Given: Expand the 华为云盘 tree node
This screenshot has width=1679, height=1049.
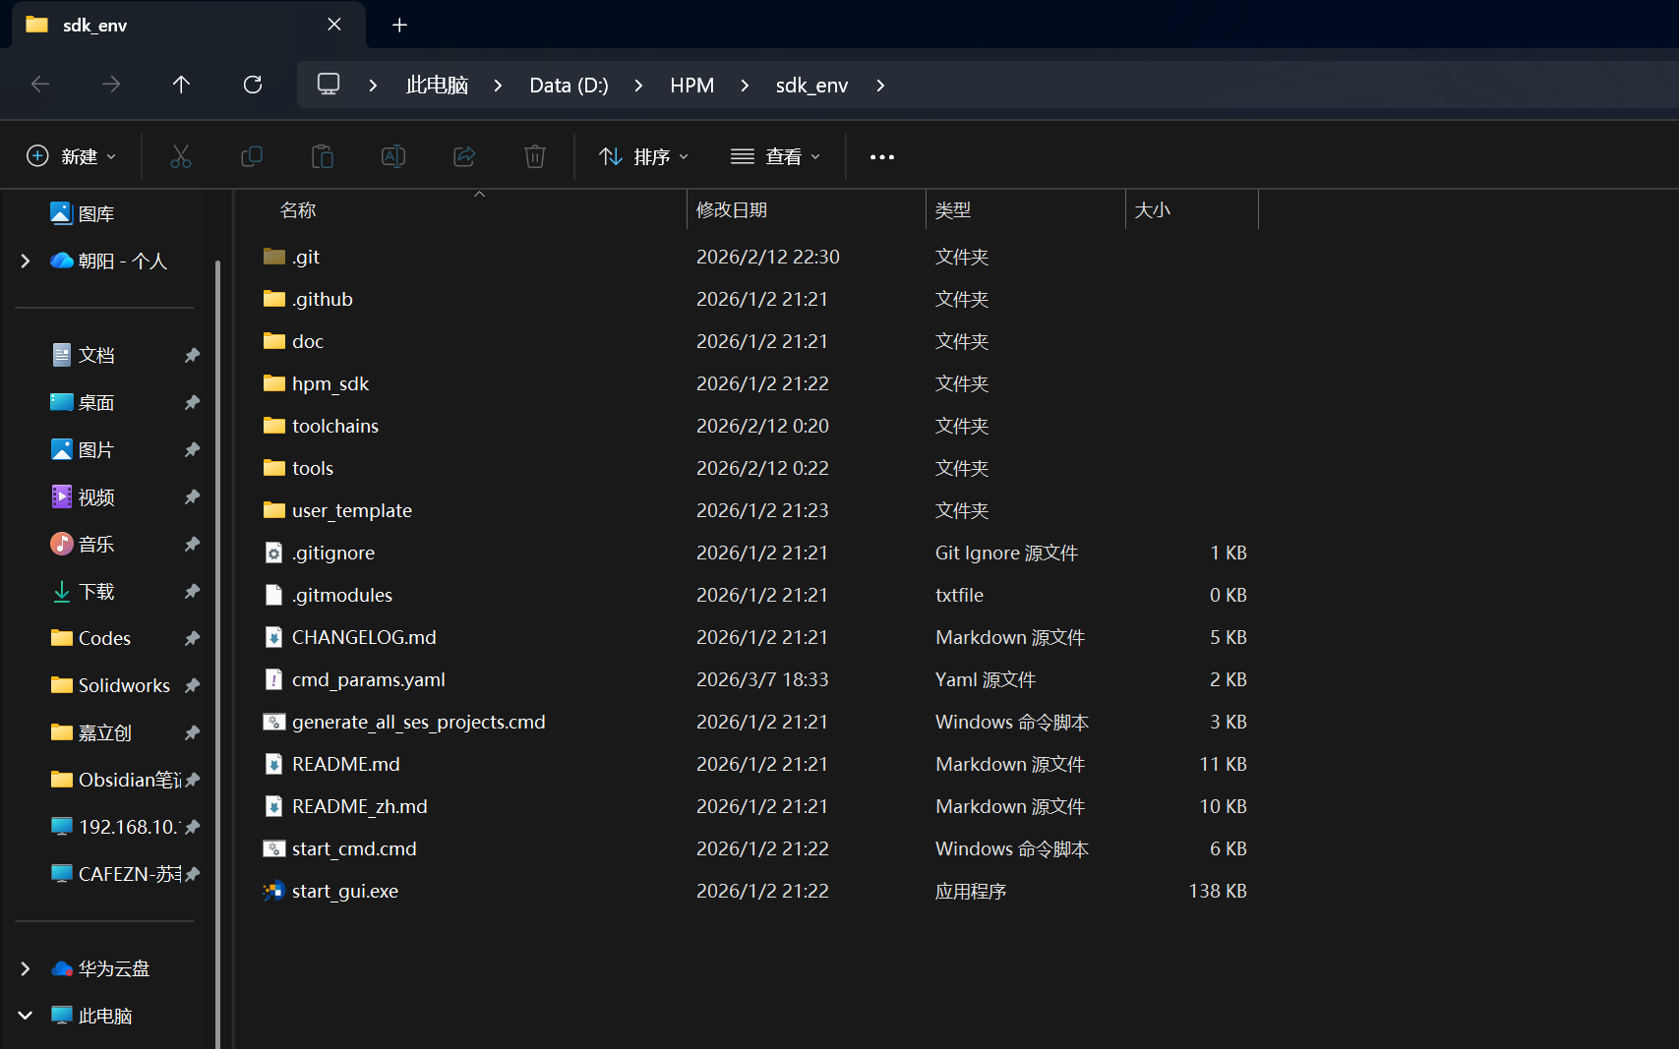Looking at the screenshot, I should point(26,968).
